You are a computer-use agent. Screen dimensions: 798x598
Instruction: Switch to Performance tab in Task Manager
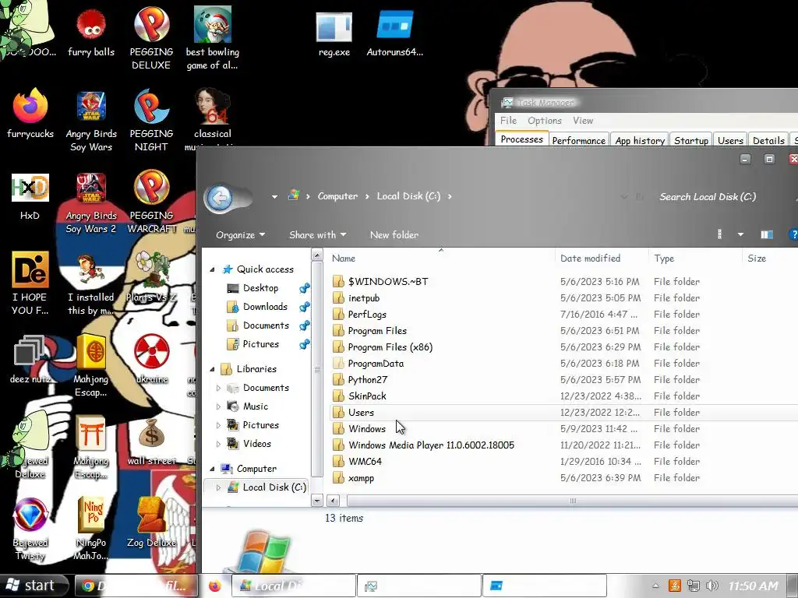(x=579, y=140)
